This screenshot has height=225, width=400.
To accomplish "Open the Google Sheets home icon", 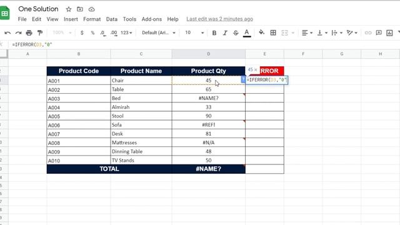I will [4, 12].
